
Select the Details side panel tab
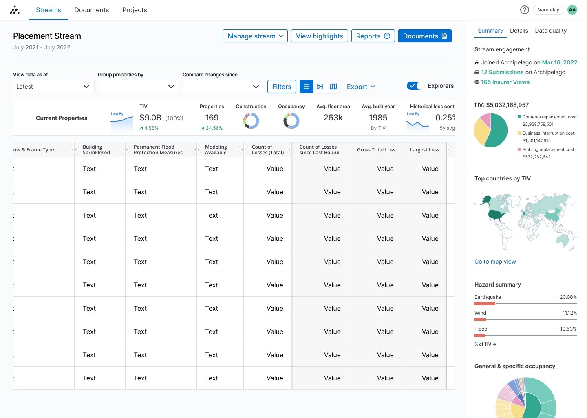pyautogui.click(x=519, y=31)
